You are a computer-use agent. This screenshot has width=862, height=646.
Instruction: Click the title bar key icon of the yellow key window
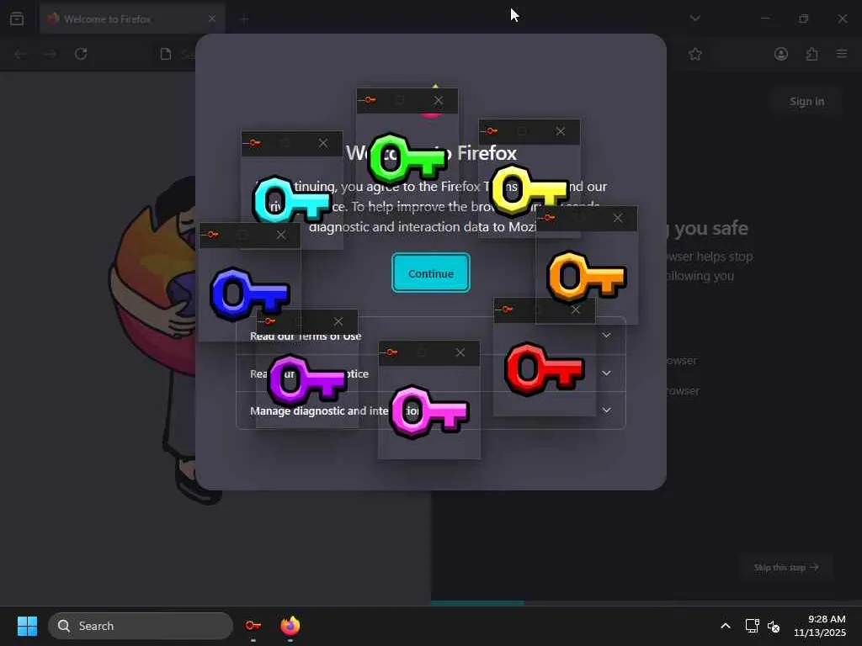pos(492,131)
